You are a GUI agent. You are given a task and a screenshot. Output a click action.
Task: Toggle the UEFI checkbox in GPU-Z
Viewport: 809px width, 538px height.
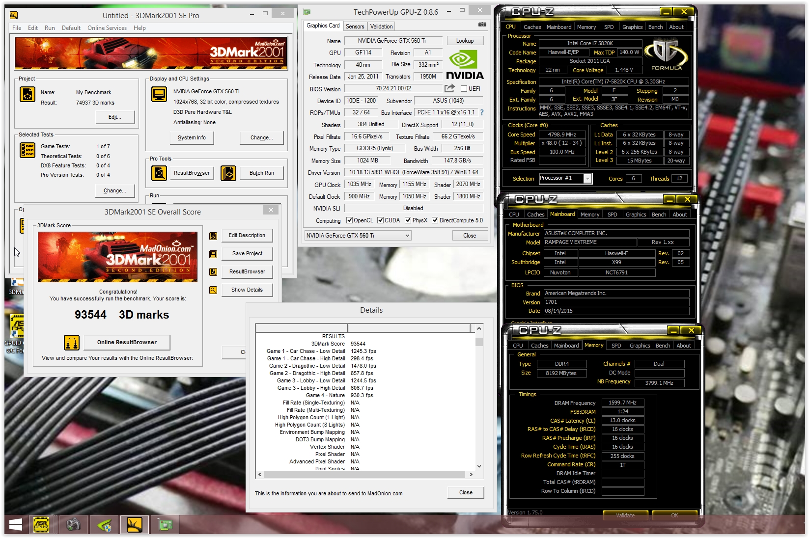464,89
